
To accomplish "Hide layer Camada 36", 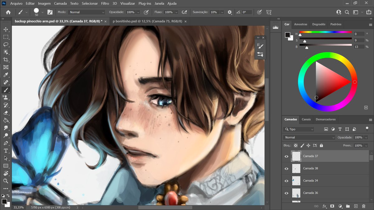I will [286, 193].
